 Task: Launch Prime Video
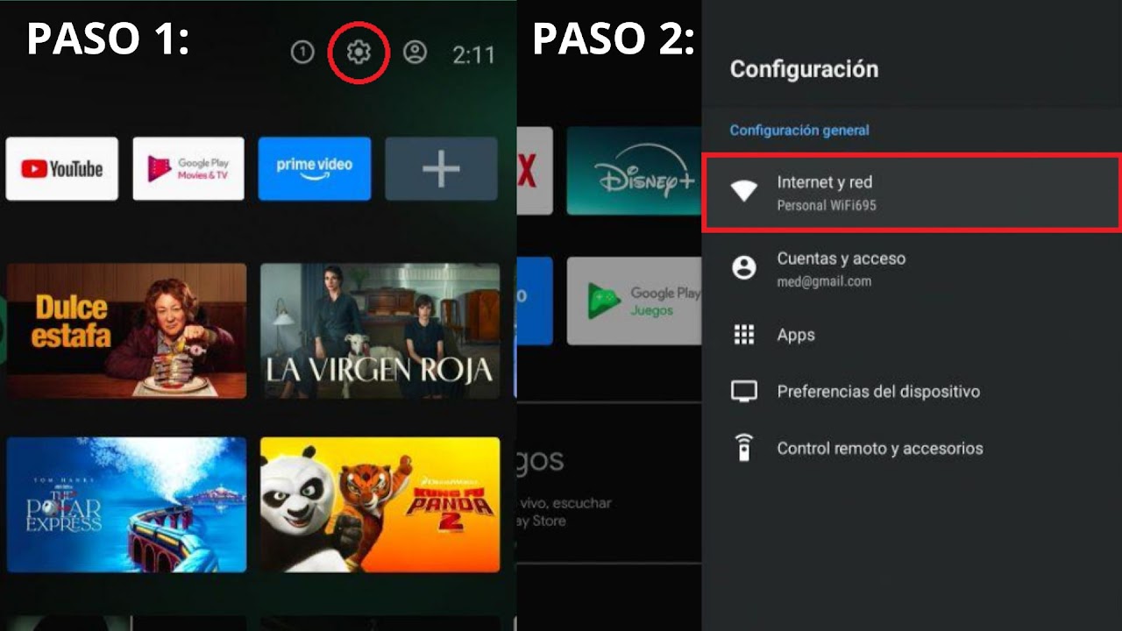point(314,168)
